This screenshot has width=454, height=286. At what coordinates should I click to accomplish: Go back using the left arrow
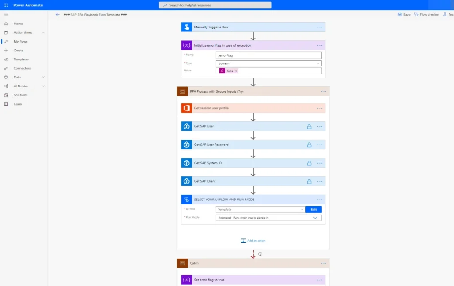pos(58,15)
